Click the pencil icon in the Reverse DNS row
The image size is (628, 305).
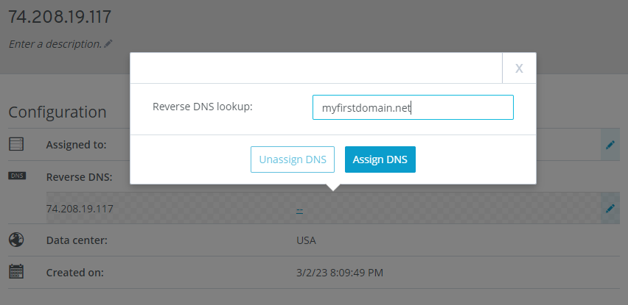tap(610, 209)
